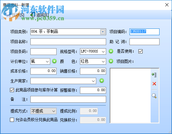The image size is (172, 134).
Task: Click the 报警库存 field
Action: [93, 90]
